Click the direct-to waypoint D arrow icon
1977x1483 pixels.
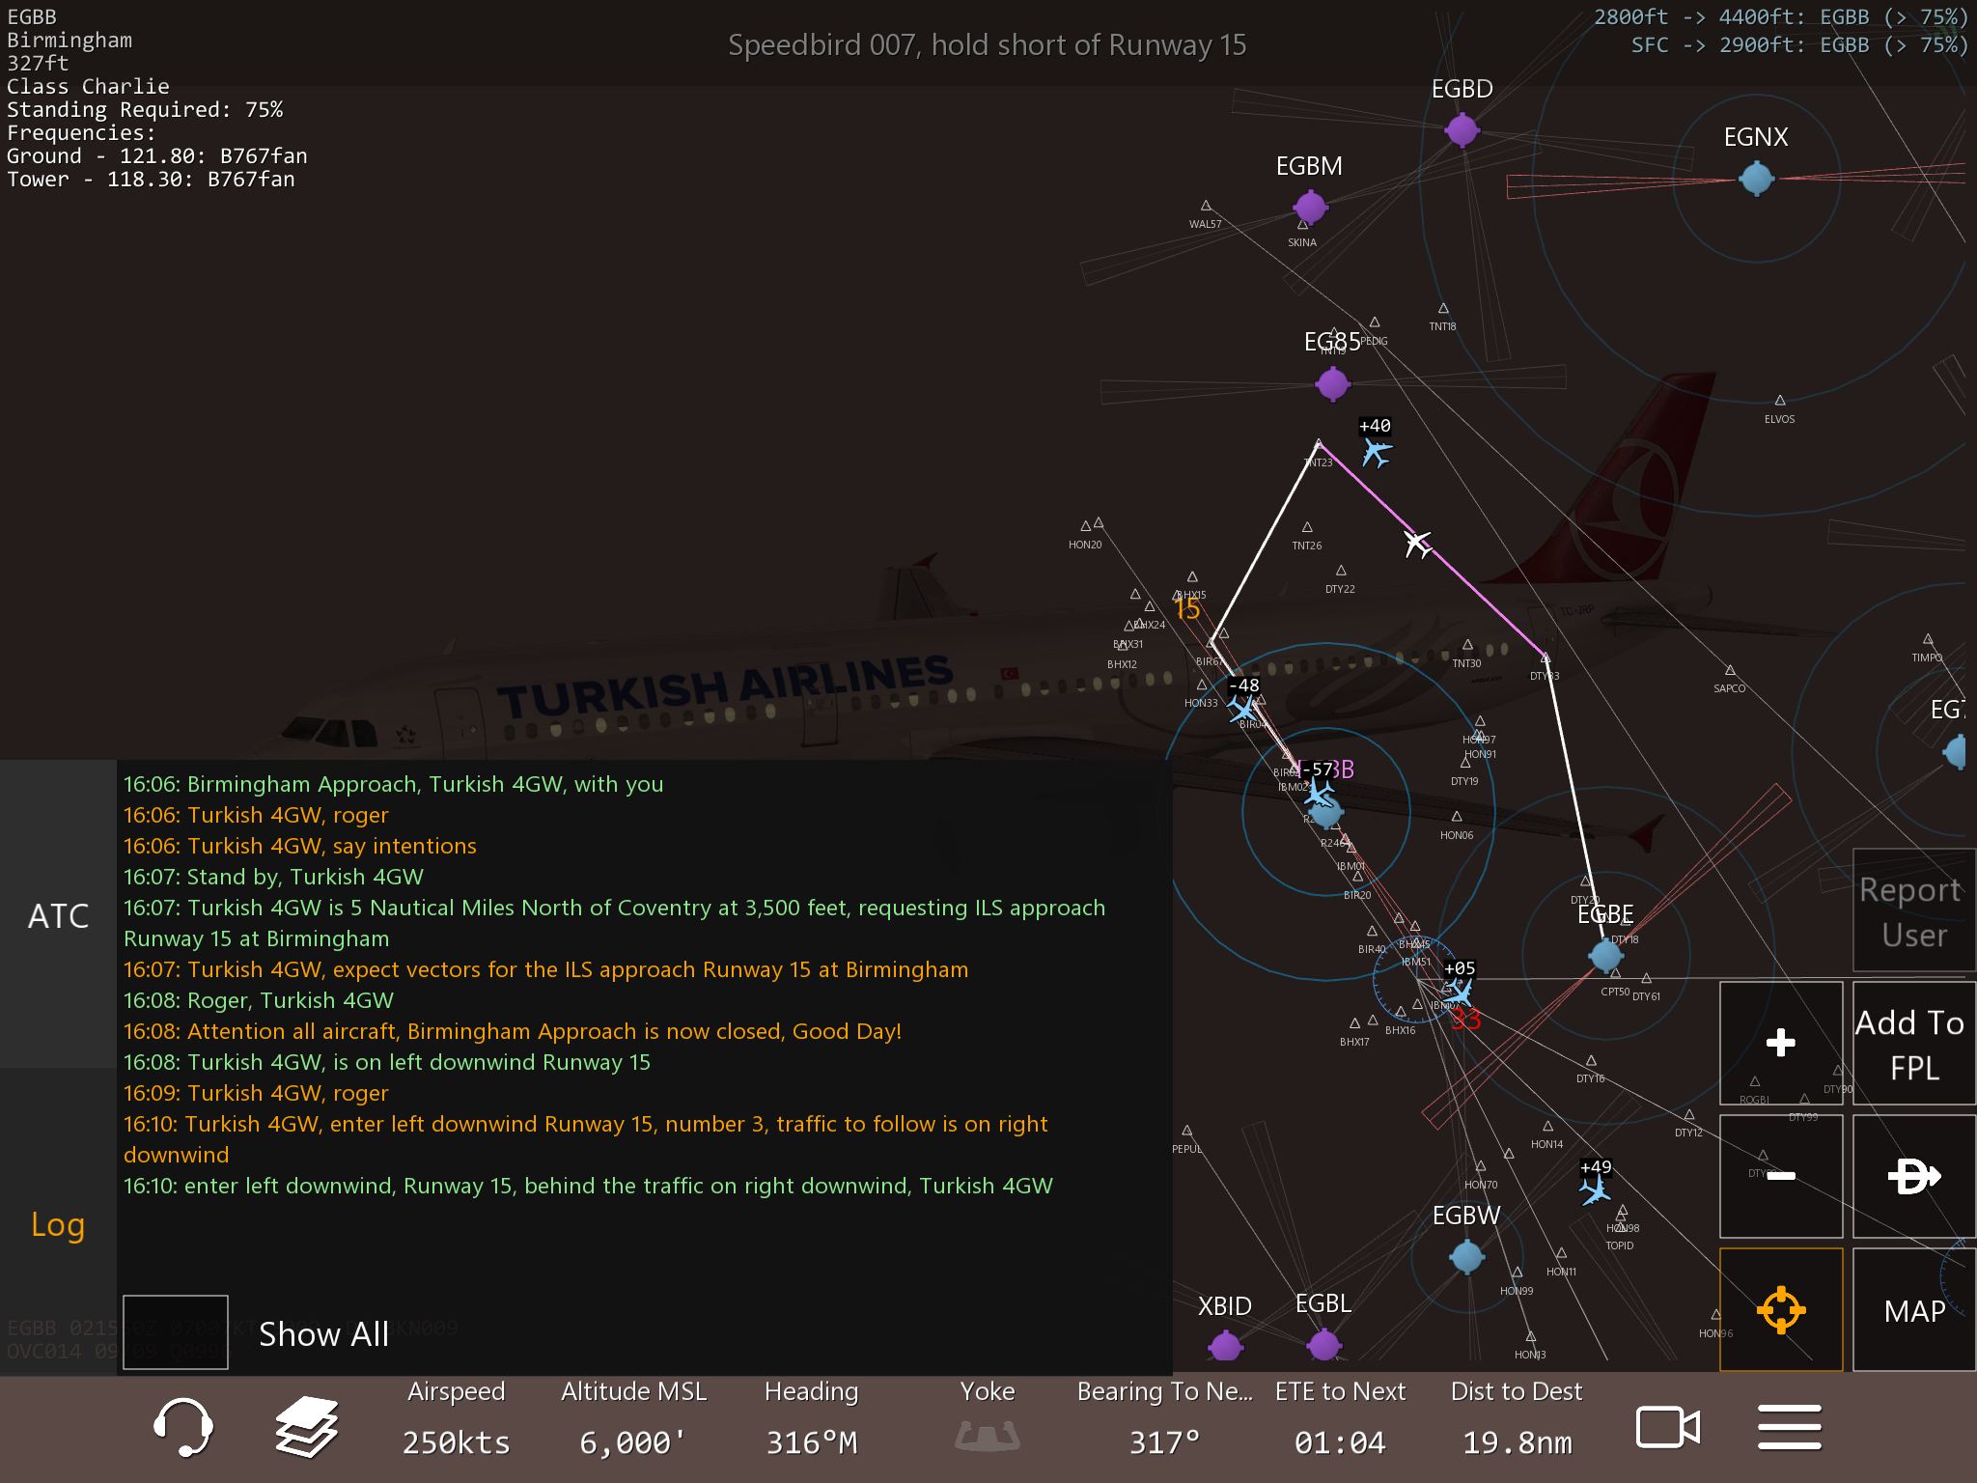coord(1913,1176)
